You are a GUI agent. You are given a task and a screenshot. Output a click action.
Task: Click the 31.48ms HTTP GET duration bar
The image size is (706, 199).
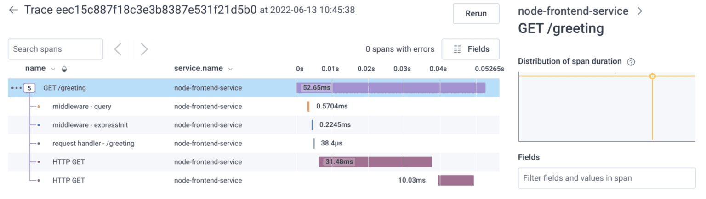(x=375, y=162)
